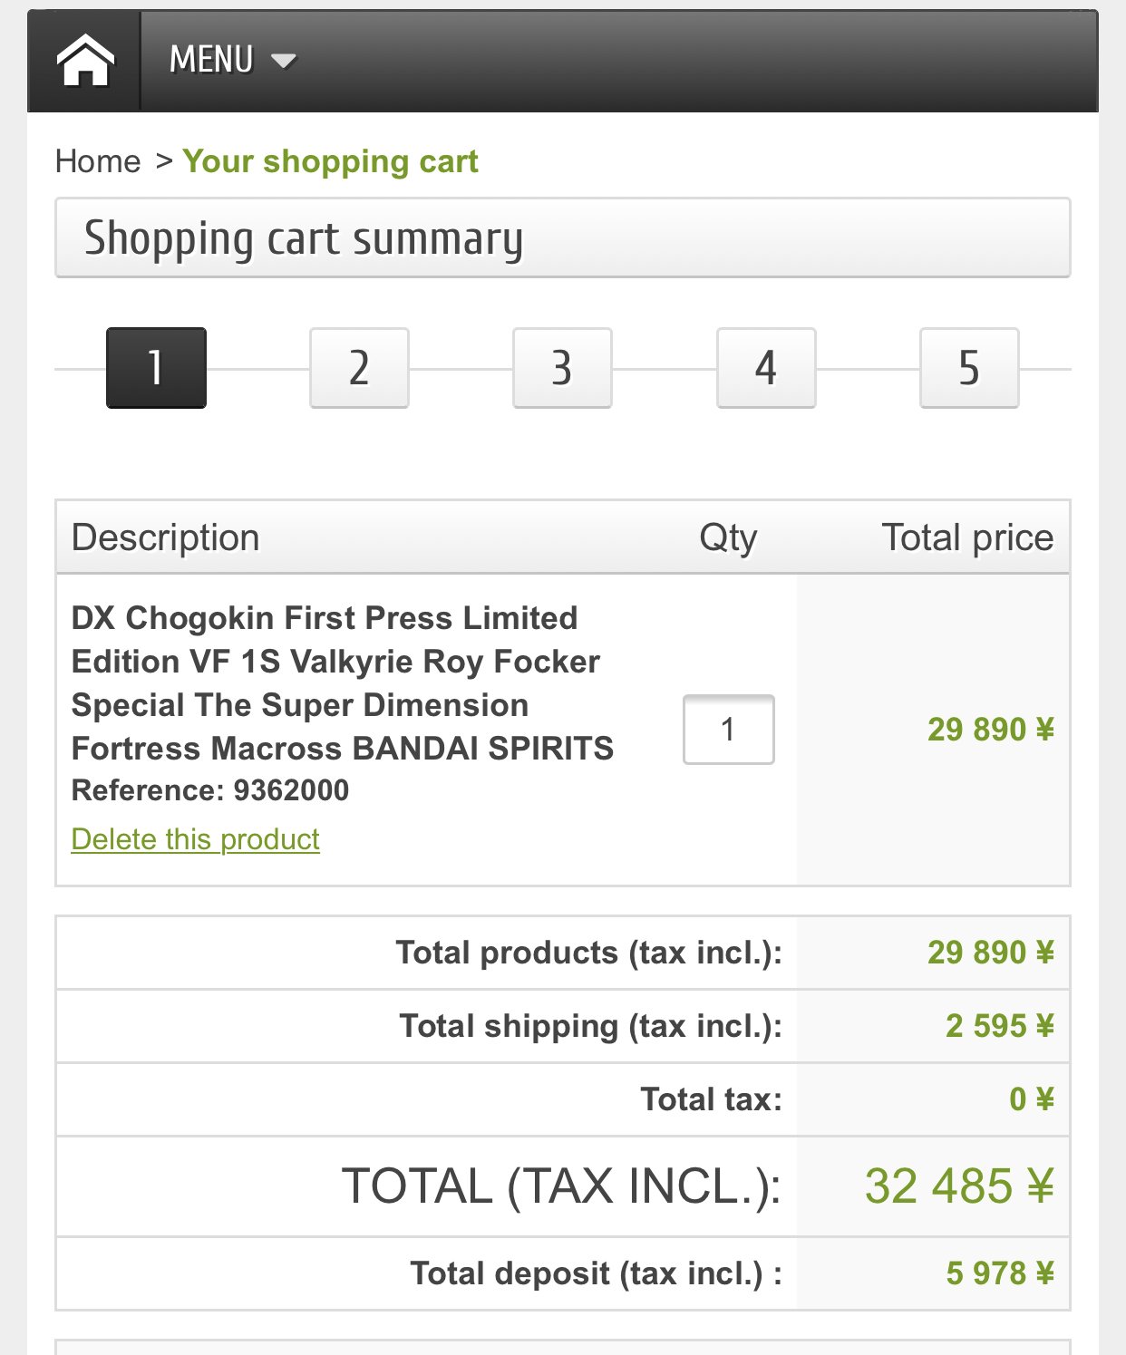Select the 32 485 ¥ grand total

tap(959, 1186)
